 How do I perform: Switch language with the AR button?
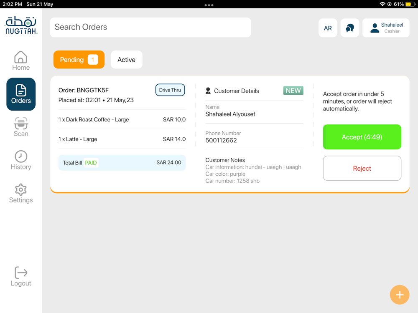328,28
